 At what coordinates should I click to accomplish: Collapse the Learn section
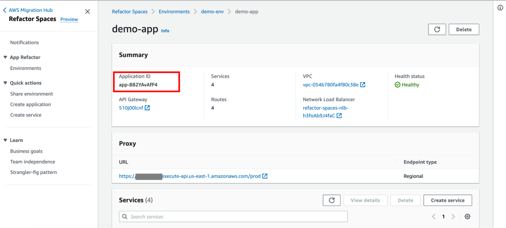5,140
